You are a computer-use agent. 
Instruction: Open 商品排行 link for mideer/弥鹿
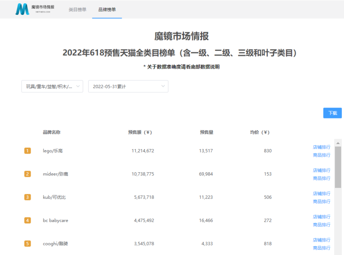pos(321,178)
